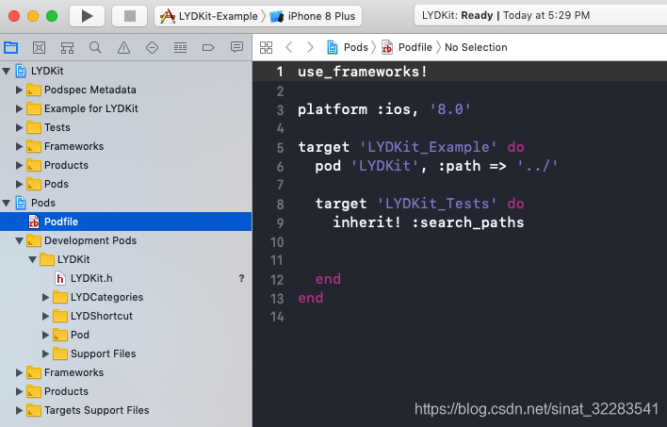Expand the Example for LYDKit folder
This screenshot has height=427, width=667.
pyautogui.click(x=19, y=108)
